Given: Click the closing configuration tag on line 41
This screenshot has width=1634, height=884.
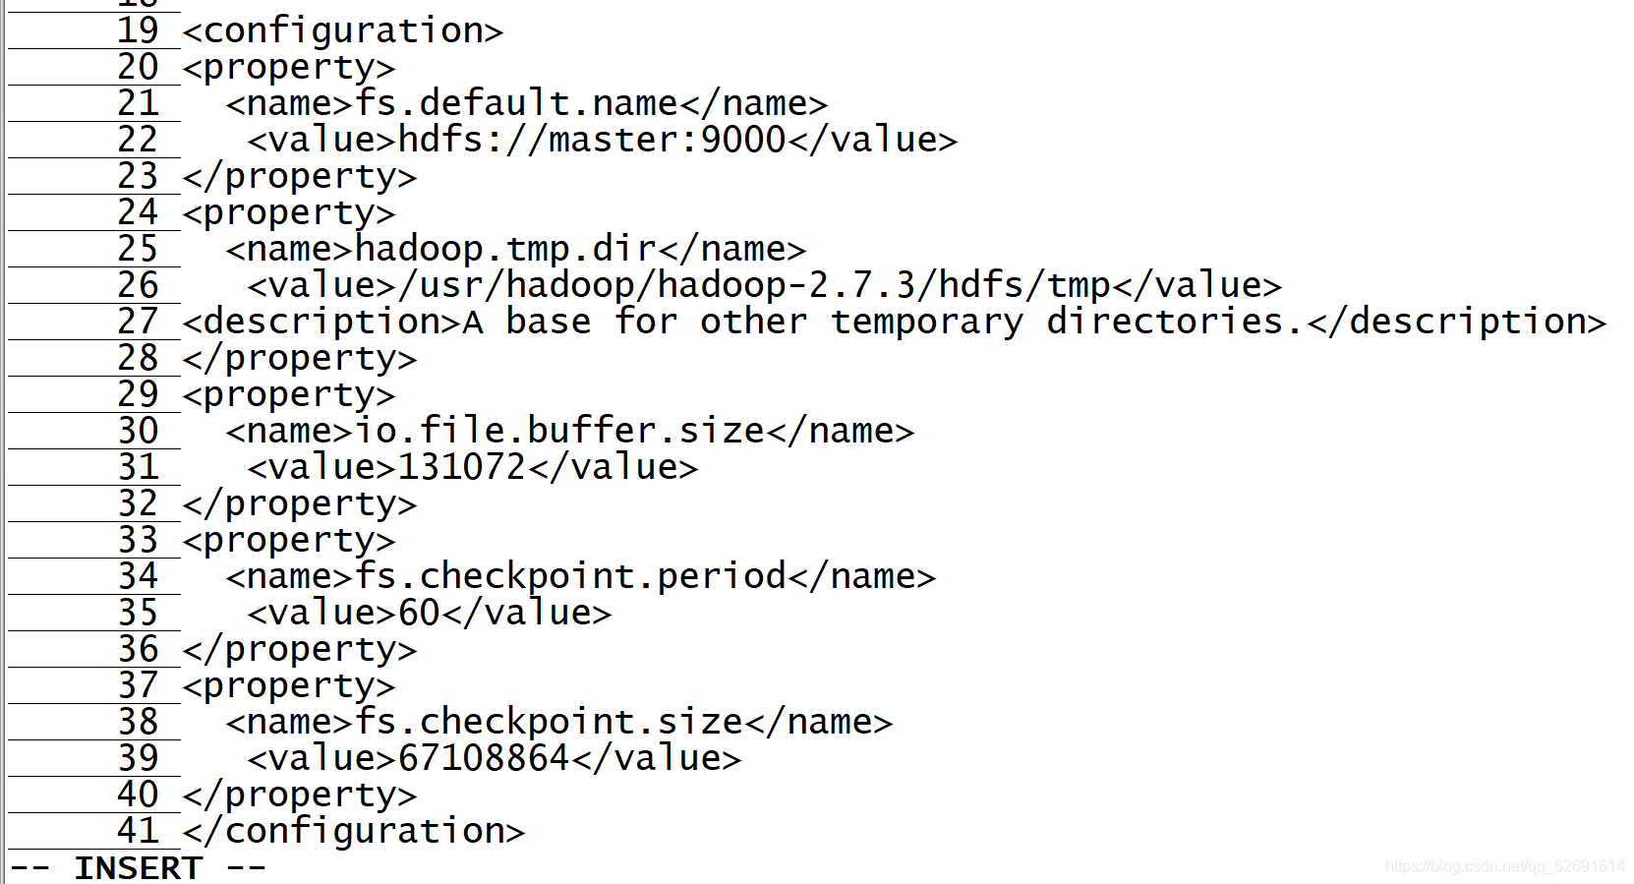Looking at the screenshot, I should (354, 831).
